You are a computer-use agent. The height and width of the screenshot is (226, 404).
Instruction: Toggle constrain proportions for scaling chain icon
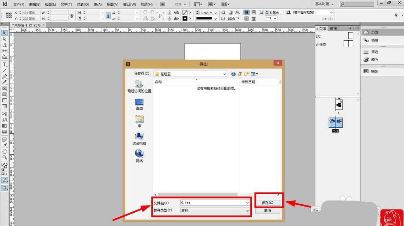point(108,16)
